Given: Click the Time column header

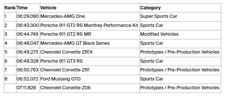Looking at the screenshot, I should pos(28,8).
